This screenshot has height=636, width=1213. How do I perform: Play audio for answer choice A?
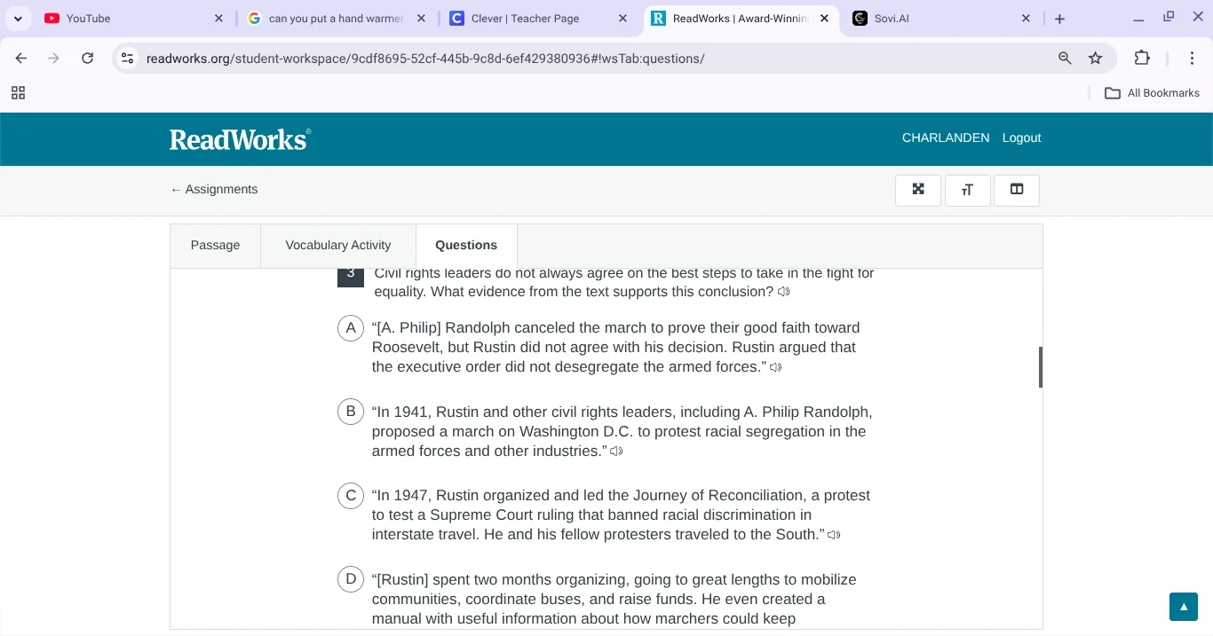point(775,367)
